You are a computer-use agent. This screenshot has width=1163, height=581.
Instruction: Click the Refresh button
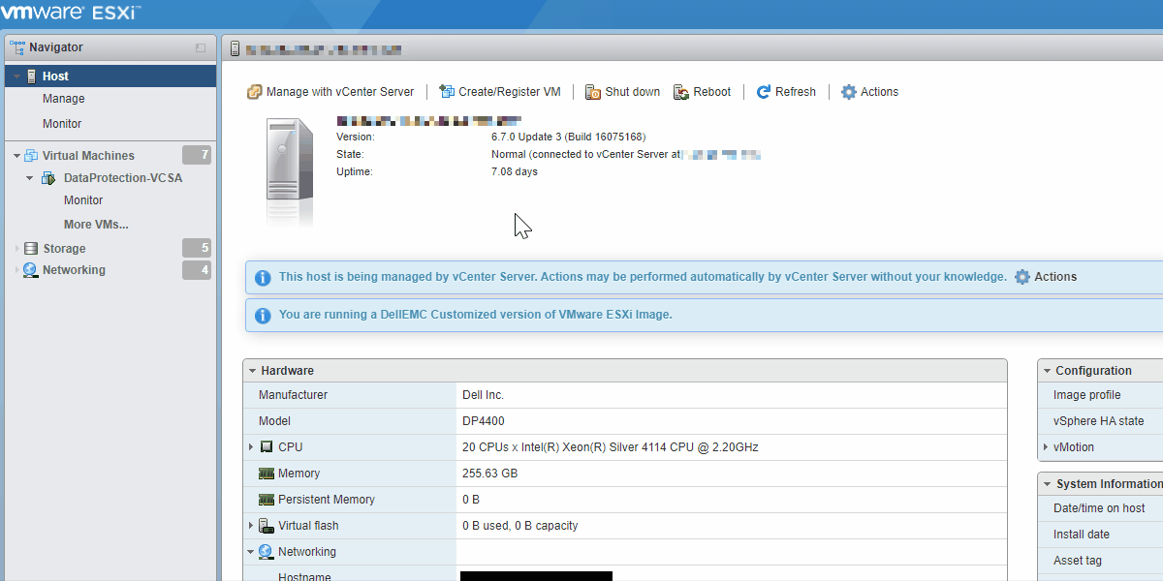pos(786,92)
